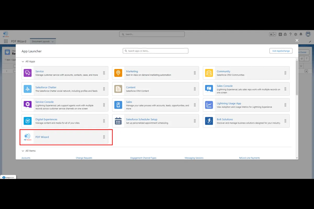This screenshot has width=314, height=209.
Task: Click the favorites star icon
Action: click(x=271, y=34)
